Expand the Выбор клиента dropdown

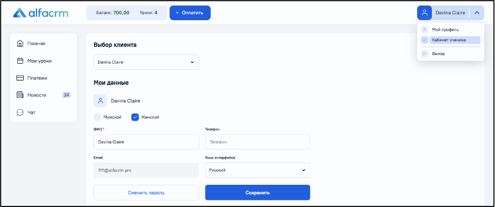pos(146,62)
